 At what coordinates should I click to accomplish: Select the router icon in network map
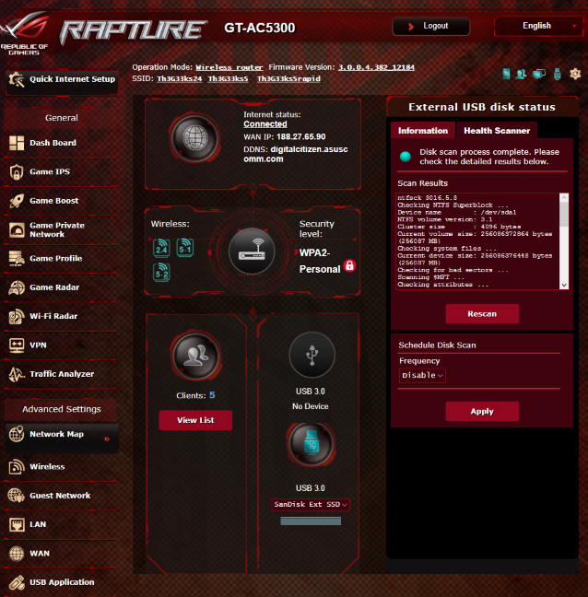[252, 252]
